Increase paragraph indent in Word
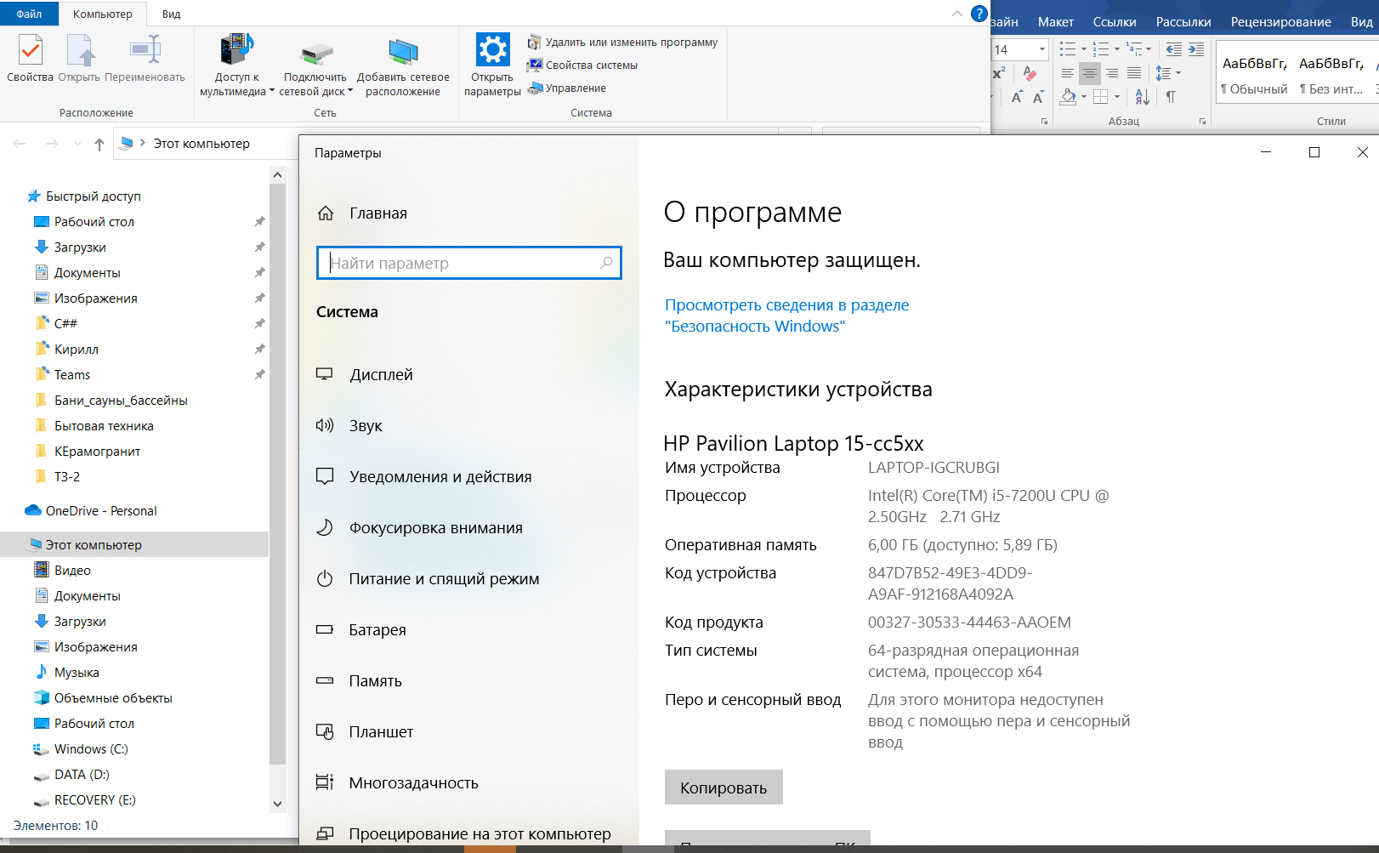The image size is (1379, 853). point(1196,49)
